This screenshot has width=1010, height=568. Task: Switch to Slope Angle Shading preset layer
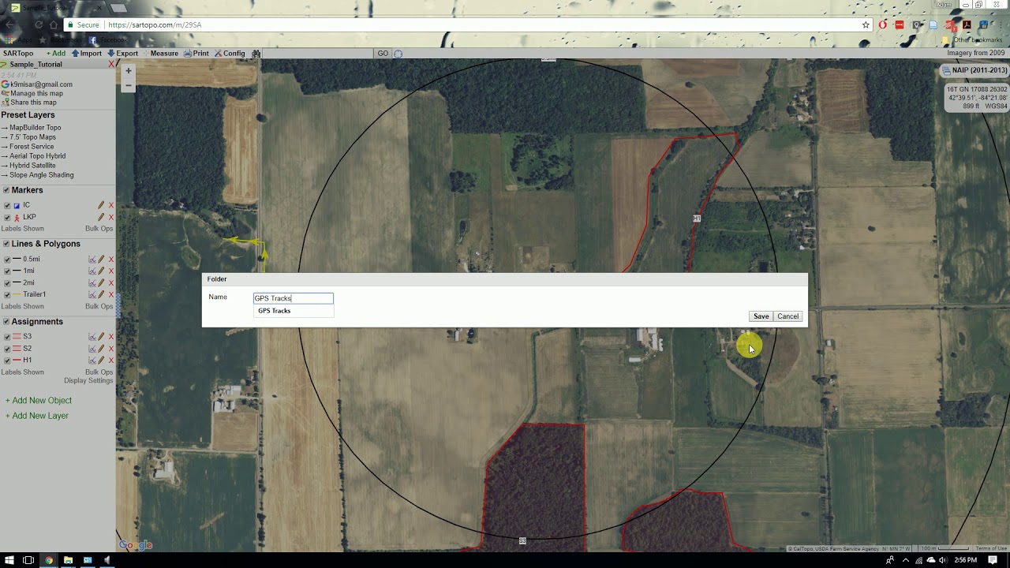point(41,175)
